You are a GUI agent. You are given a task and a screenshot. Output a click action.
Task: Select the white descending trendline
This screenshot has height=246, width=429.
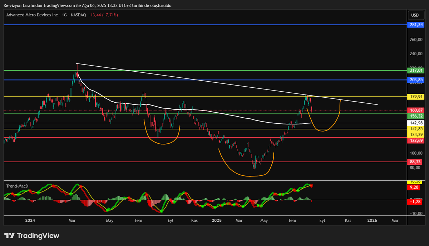(x=227, y=84)
